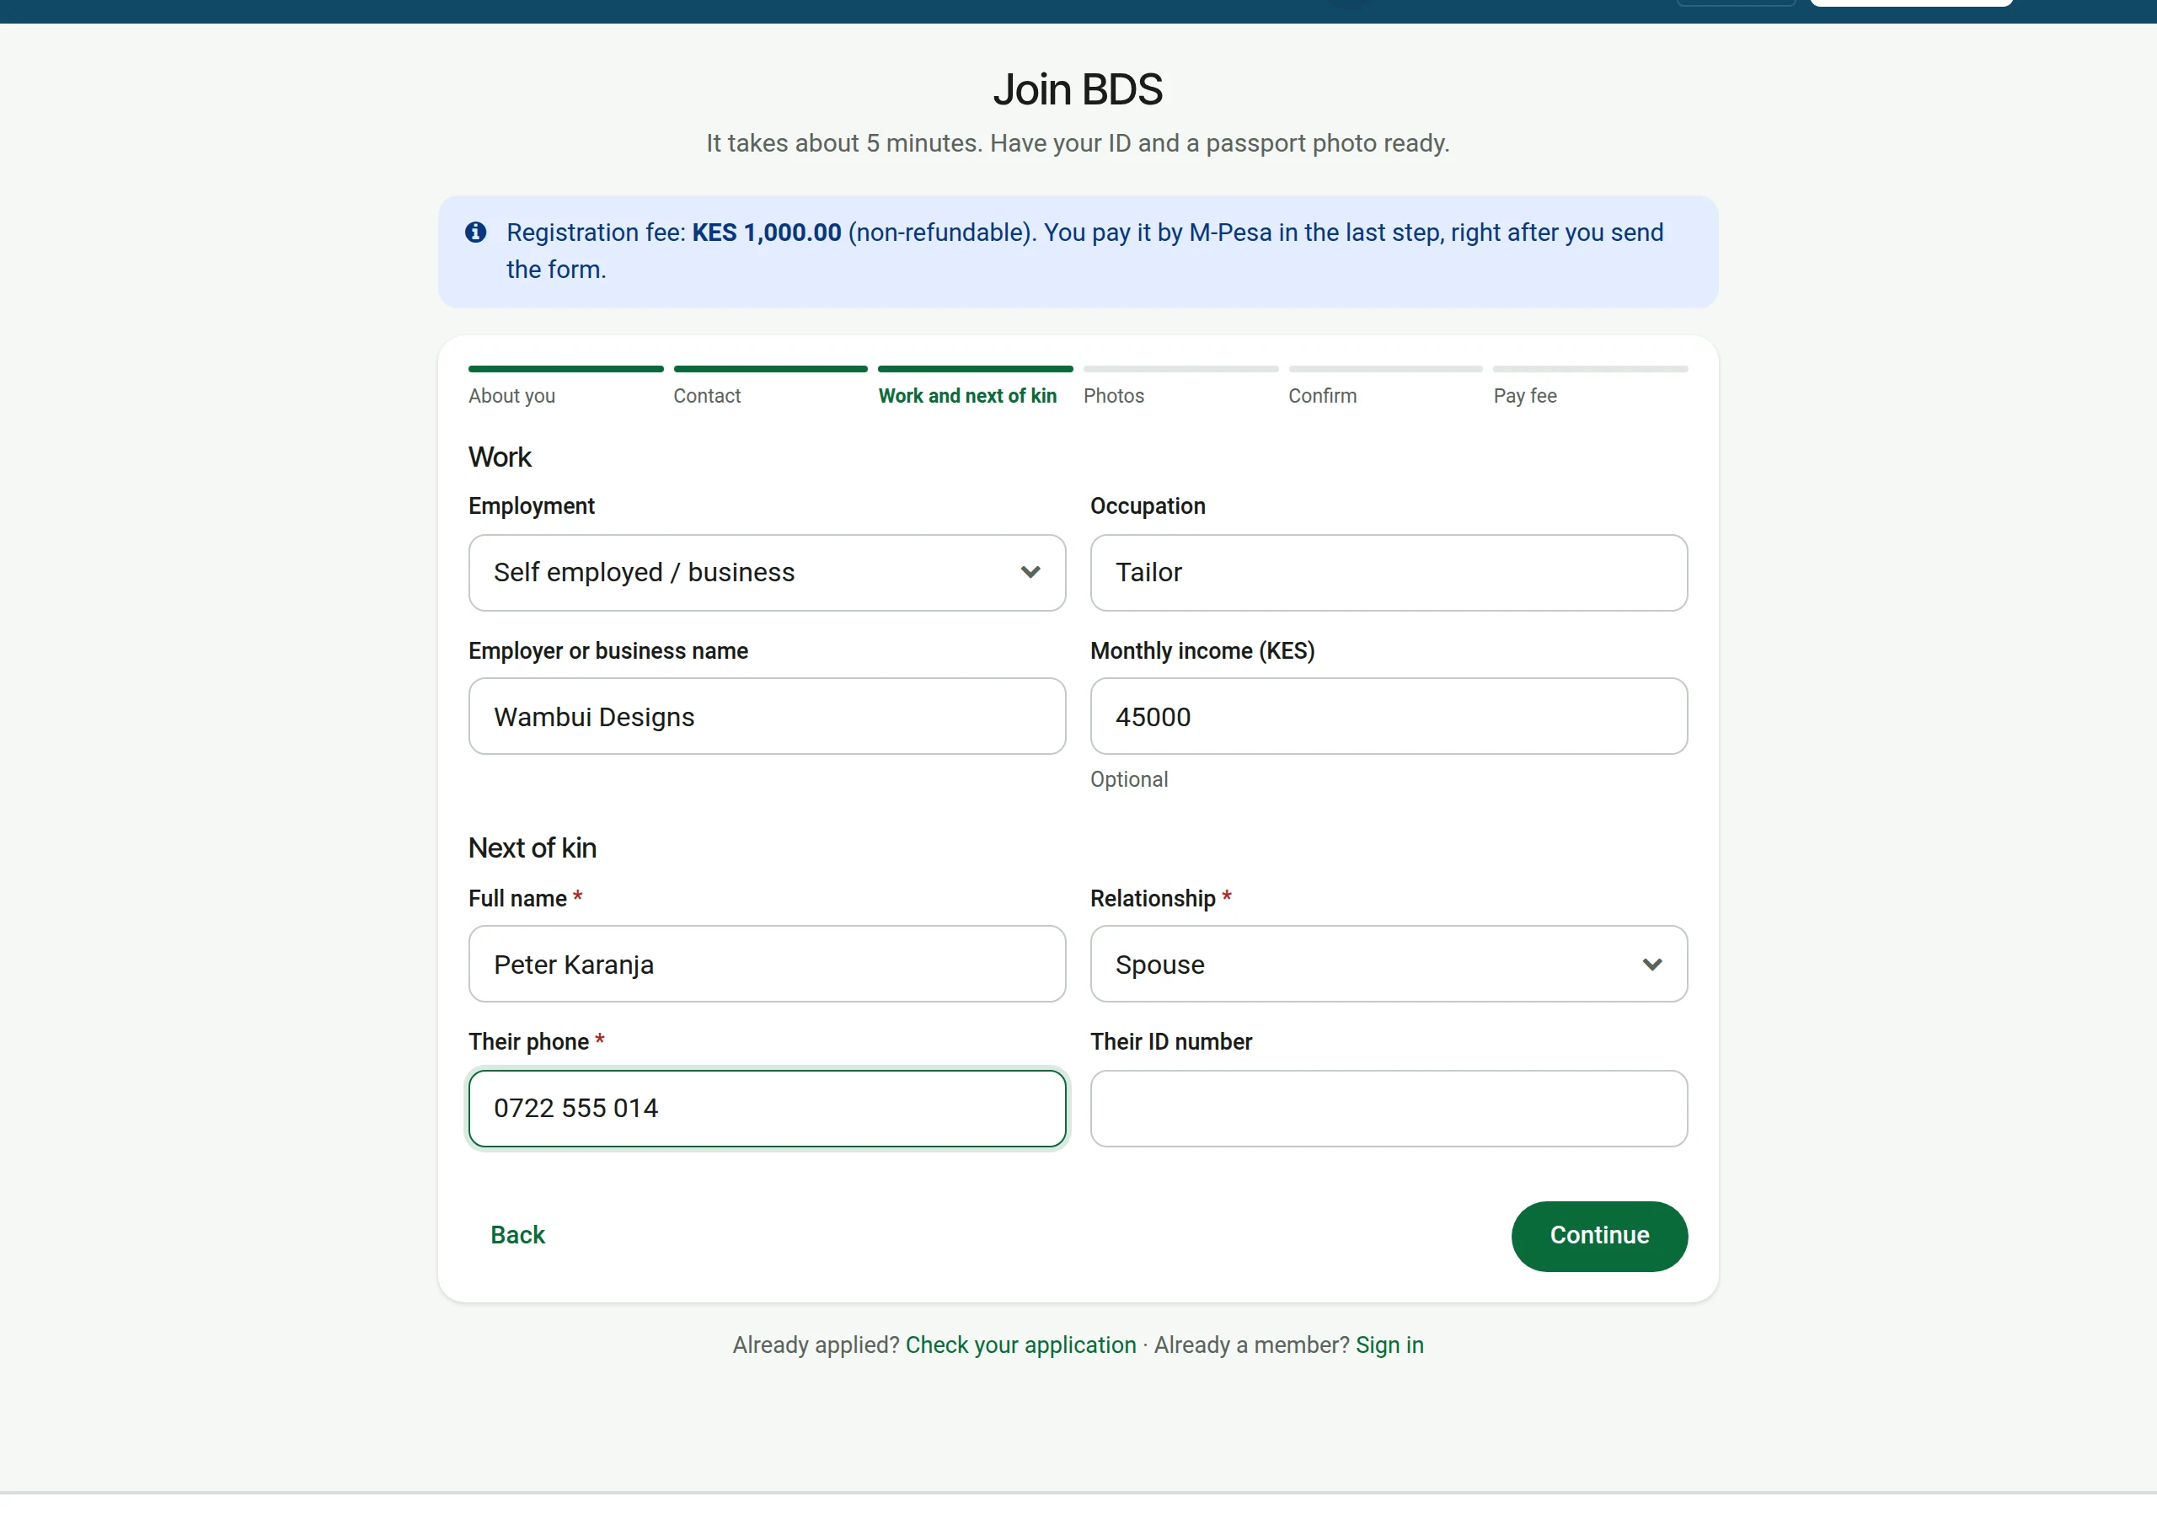Edit the Occupation field containing Tailor
Screen dimensions: 2157x1513
[x=1388, y=573]
